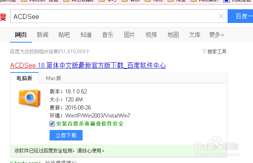
Task: Click the 立即下载 download button
Action: [x=66, y=135]
